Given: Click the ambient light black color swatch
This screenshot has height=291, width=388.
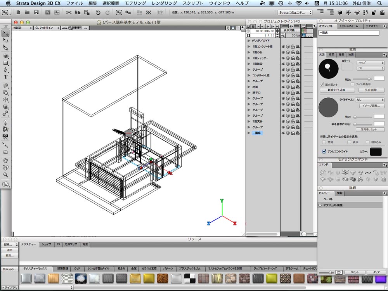Looking at the screenshot, I should point(375,152).
